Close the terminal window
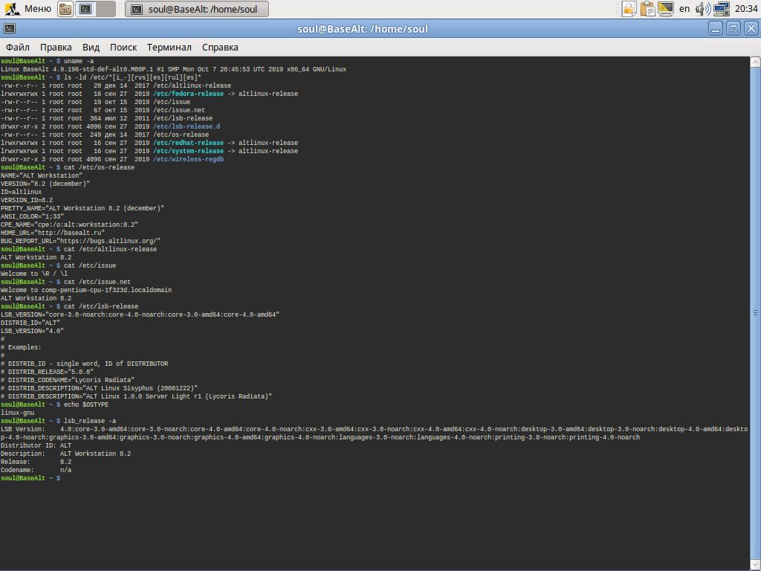 point(751,29)
